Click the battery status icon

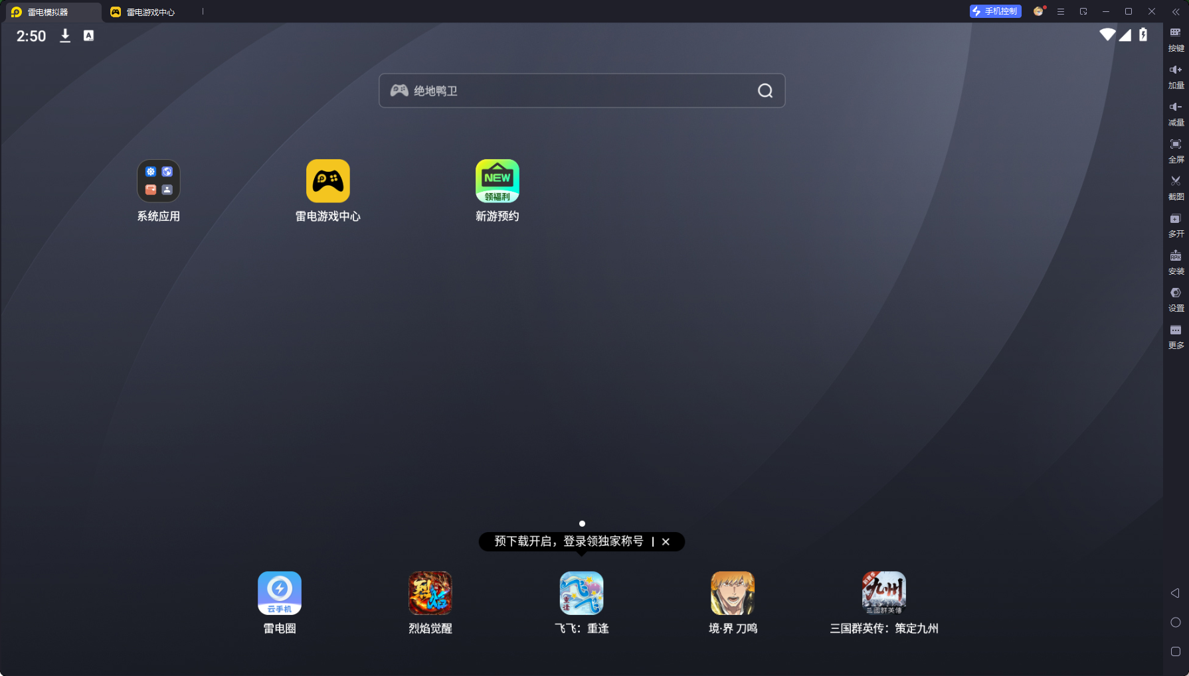click(1143, 34)
